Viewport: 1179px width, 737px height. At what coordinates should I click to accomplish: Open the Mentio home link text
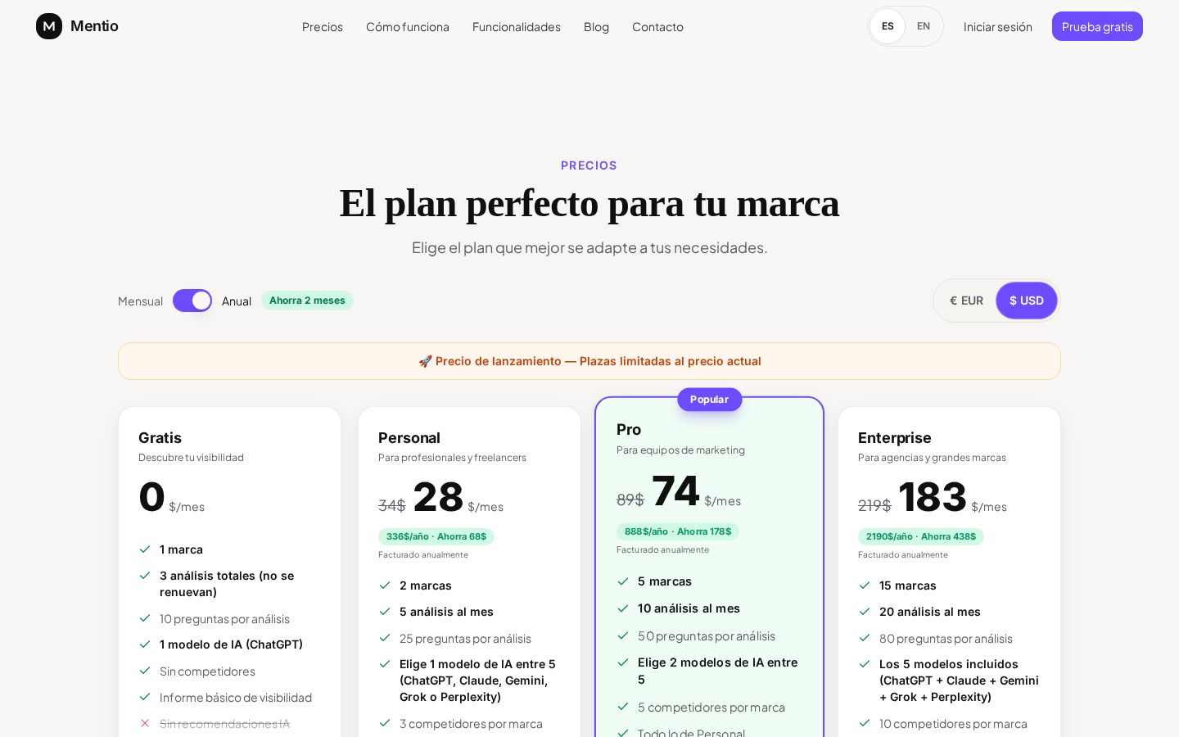point(94,26)
